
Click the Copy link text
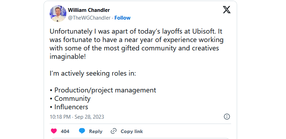click(132, 131)
